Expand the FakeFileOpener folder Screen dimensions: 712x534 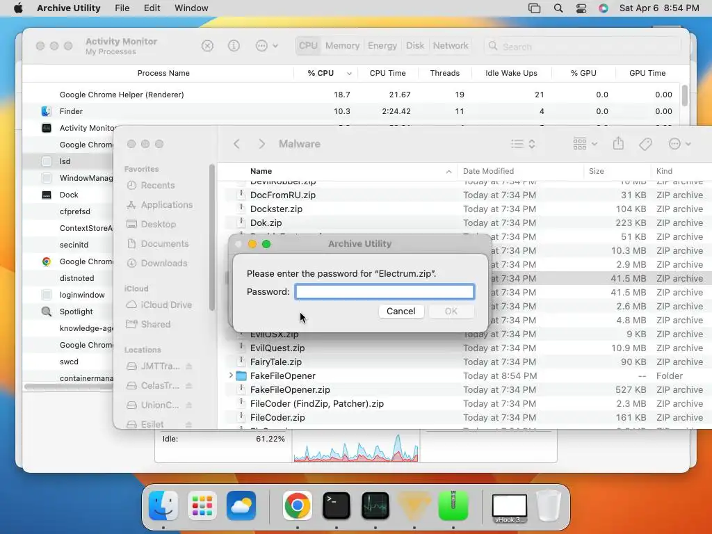231,375
